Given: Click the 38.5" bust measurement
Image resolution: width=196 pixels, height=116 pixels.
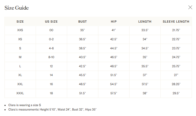Looking at the screenshot, I should [83, 48].
